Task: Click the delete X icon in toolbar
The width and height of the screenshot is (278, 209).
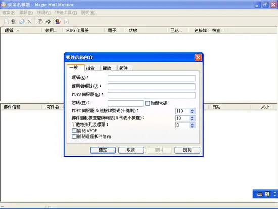Action: [x=30, y=22]
